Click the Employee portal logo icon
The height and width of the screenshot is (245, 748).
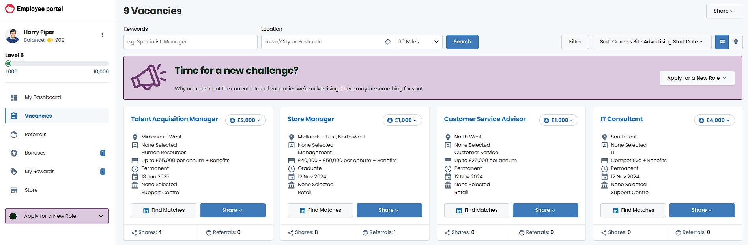[x=10, y=9]
